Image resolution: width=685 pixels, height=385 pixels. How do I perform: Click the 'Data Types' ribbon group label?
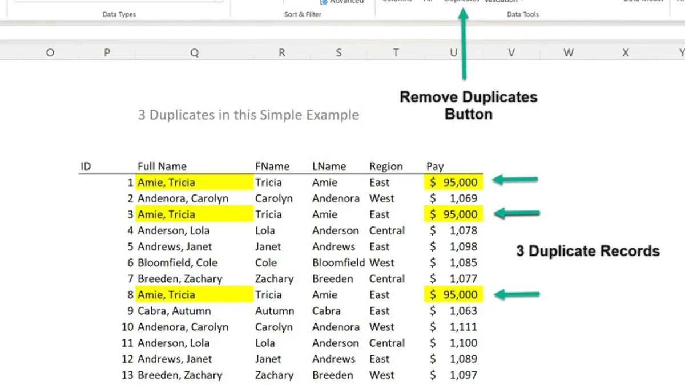tap(119, 14)
